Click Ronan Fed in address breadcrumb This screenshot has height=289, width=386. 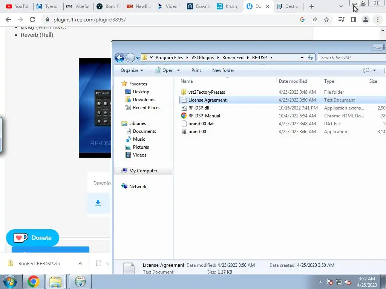(x=233, y=58)
